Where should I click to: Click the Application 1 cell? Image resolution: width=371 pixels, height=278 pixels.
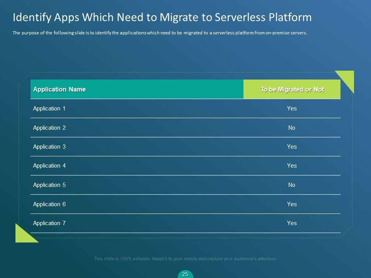49,108
